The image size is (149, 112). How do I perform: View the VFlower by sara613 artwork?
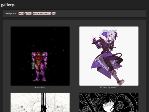coord(109,56)
